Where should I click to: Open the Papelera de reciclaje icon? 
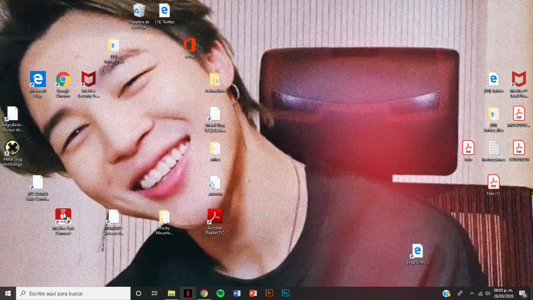point(139,10)
